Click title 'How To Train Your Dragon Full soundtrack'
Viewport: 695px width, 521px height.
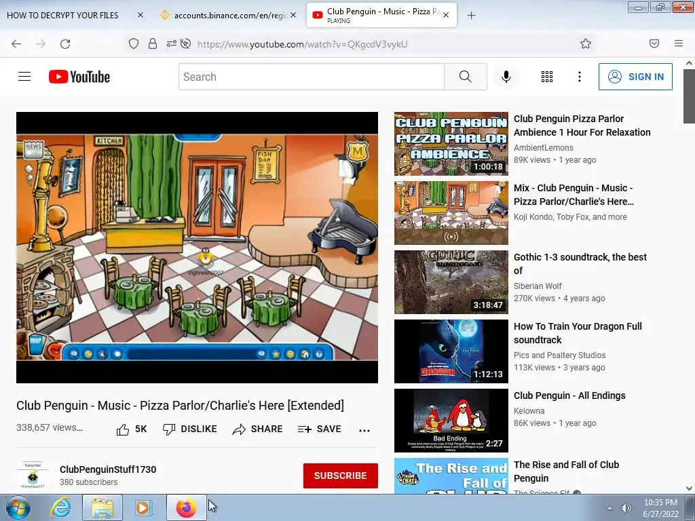pyautogui.click(x=578, y=333)
